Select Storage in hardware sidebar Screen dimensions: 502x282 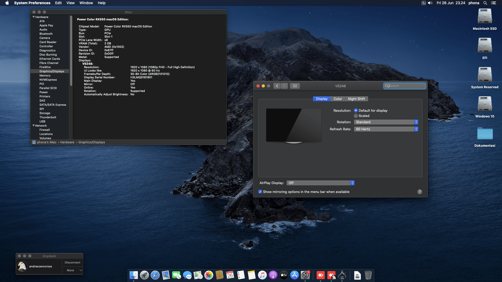coord(45,113)
